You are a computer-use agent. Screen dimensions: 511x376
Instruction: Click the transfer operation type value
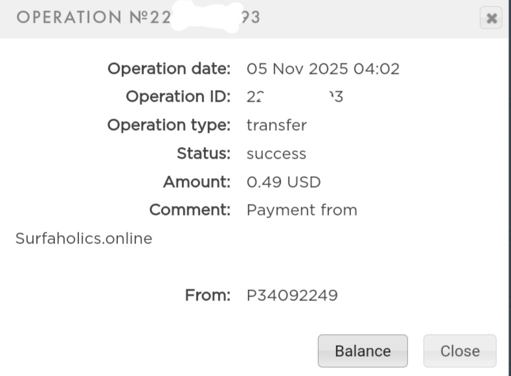click(277, 126)
